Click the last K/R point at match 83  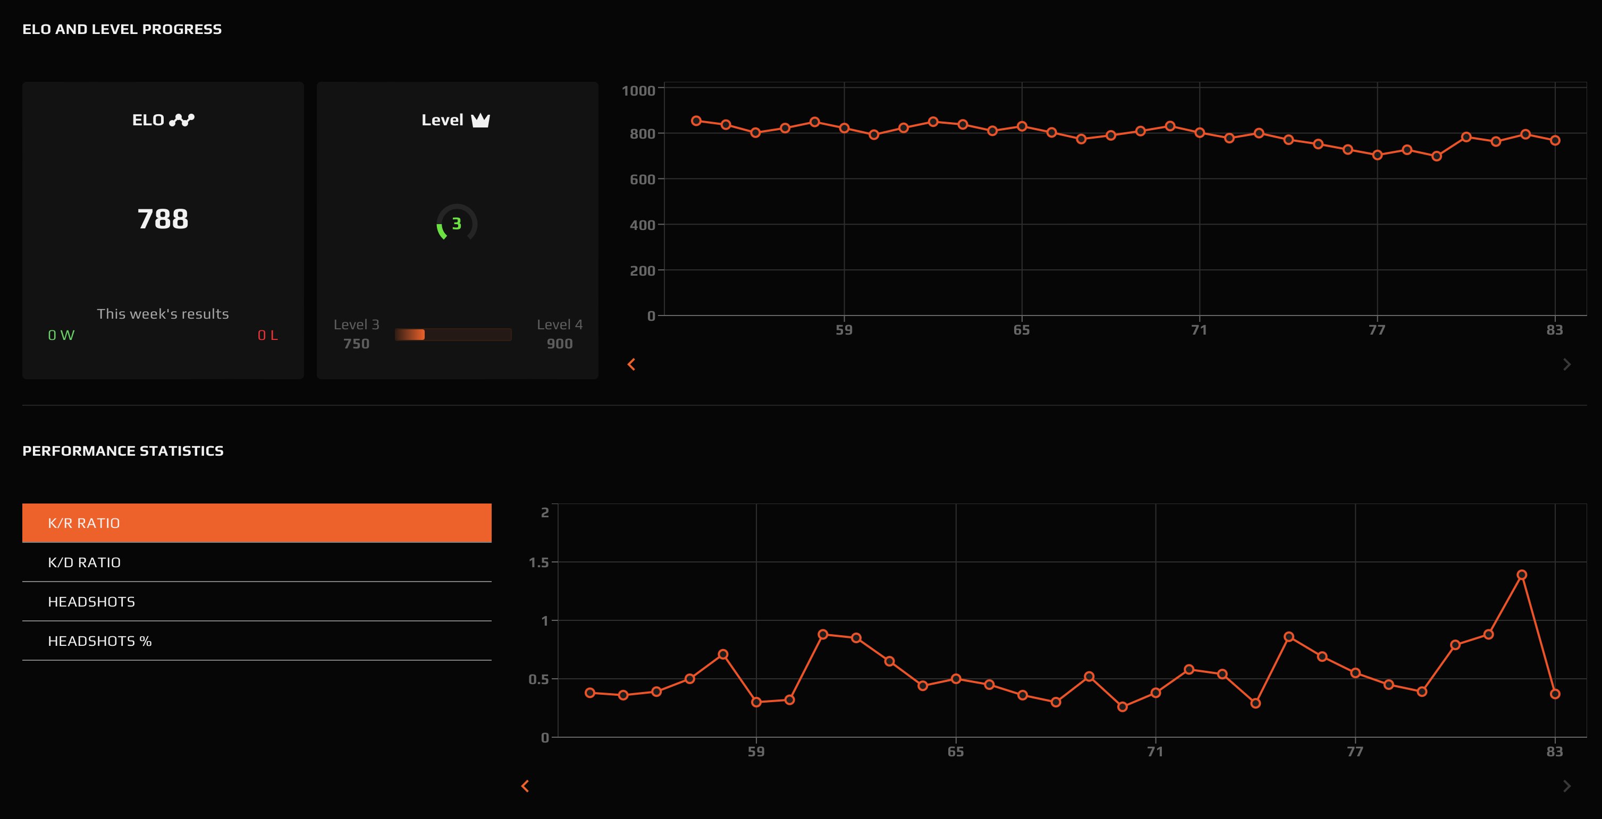[x=1555, y=694]
